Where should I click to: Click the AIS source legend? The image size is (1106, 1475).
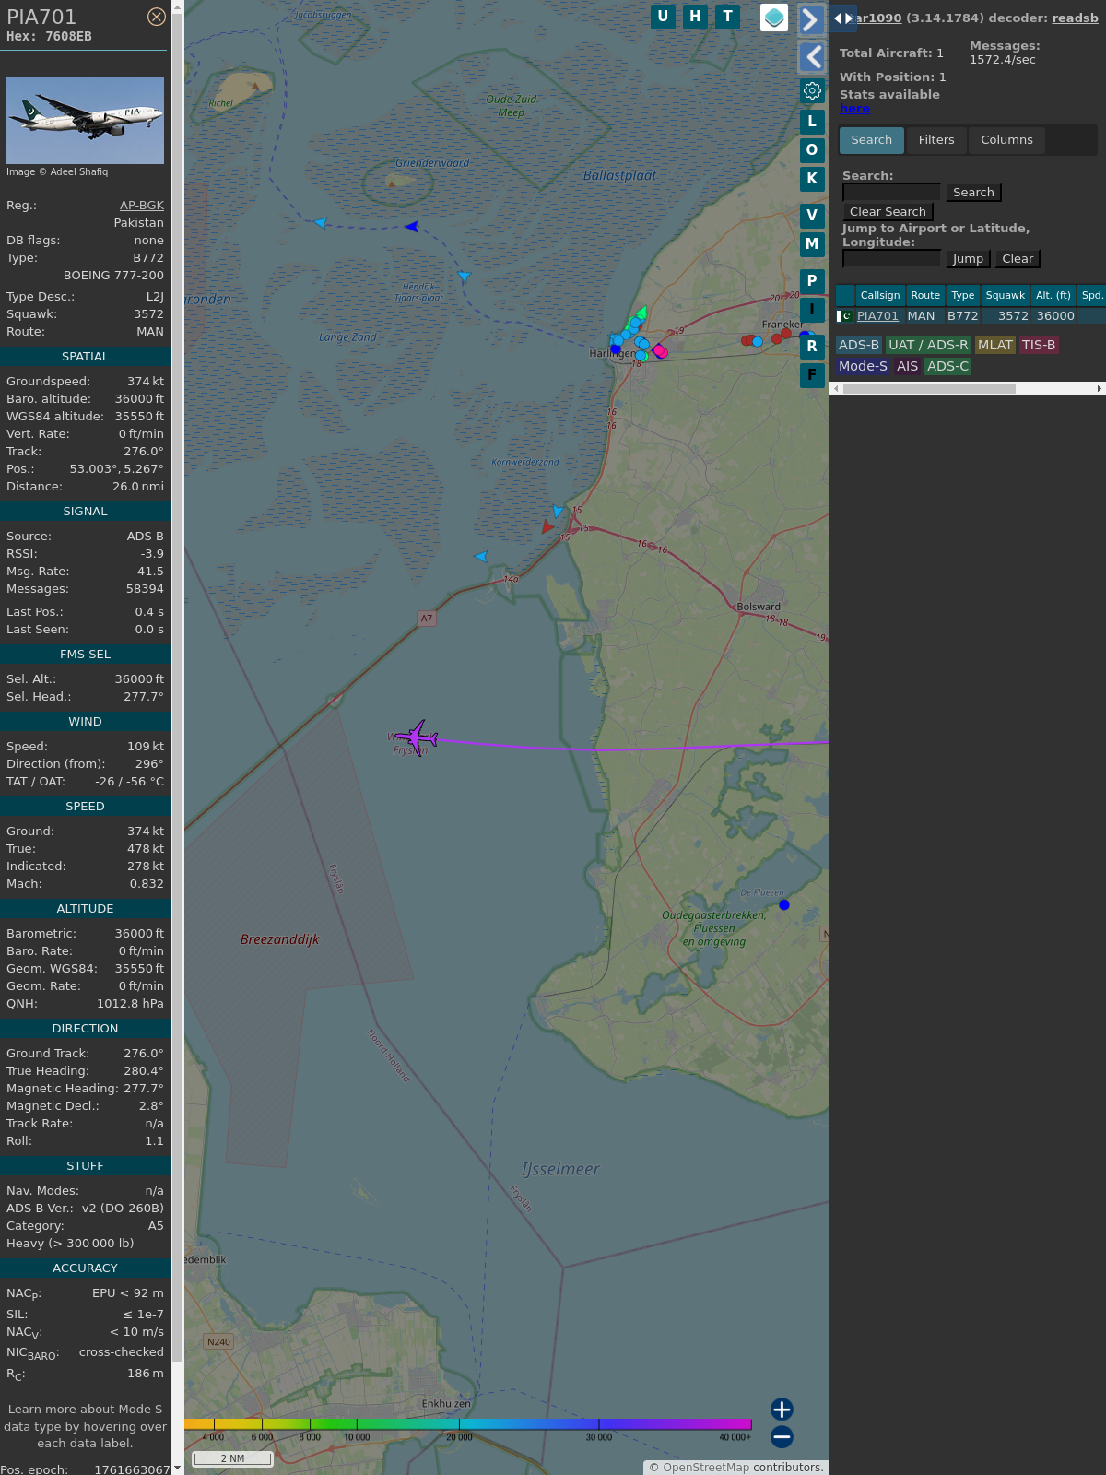[908, 366]
